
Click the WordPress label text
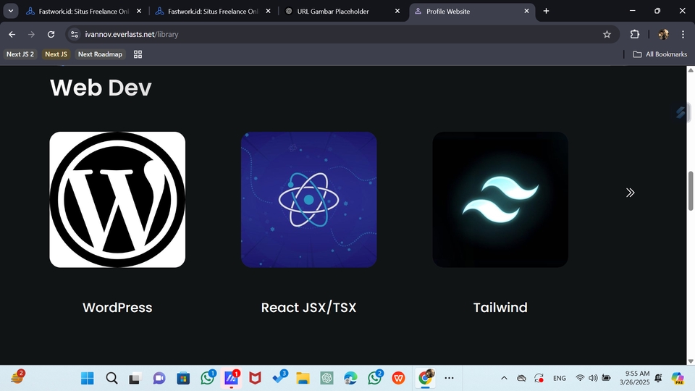click(x=117, y=307)
